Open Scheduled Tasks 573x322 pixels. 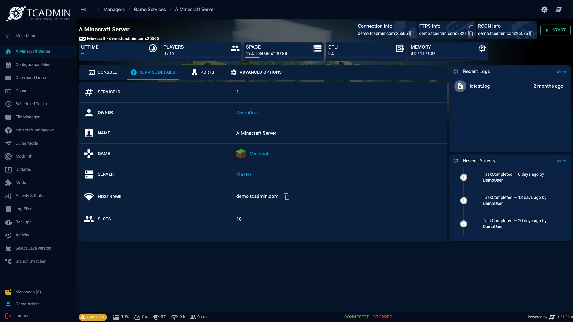coord(38,104)
